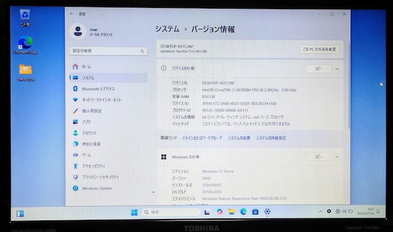Open 個人用設定 settings
Viewport: 393px width, 232px height.
coord(108,111)
